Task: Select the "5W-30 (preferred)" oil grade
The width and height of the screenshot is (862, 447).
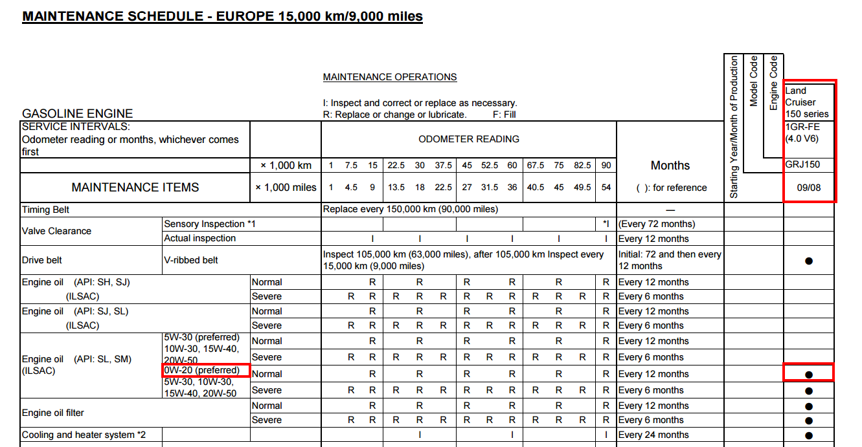Action: pyautogui.click(x=202, y=337)
